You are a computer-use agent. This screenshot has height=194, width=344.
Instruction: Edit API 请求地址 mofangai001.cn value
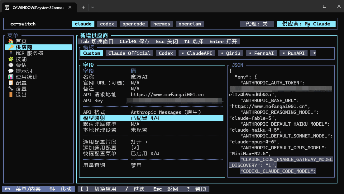pos(167,95)
